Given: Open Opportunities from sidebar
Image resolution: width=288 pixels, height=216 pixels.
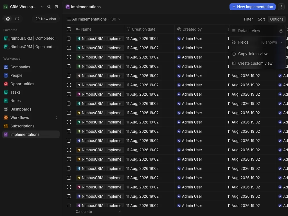Looking at the screenshot, I should (x=31, y=84).
